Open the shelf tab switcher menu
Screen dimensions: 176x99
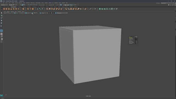click(2, 7)
